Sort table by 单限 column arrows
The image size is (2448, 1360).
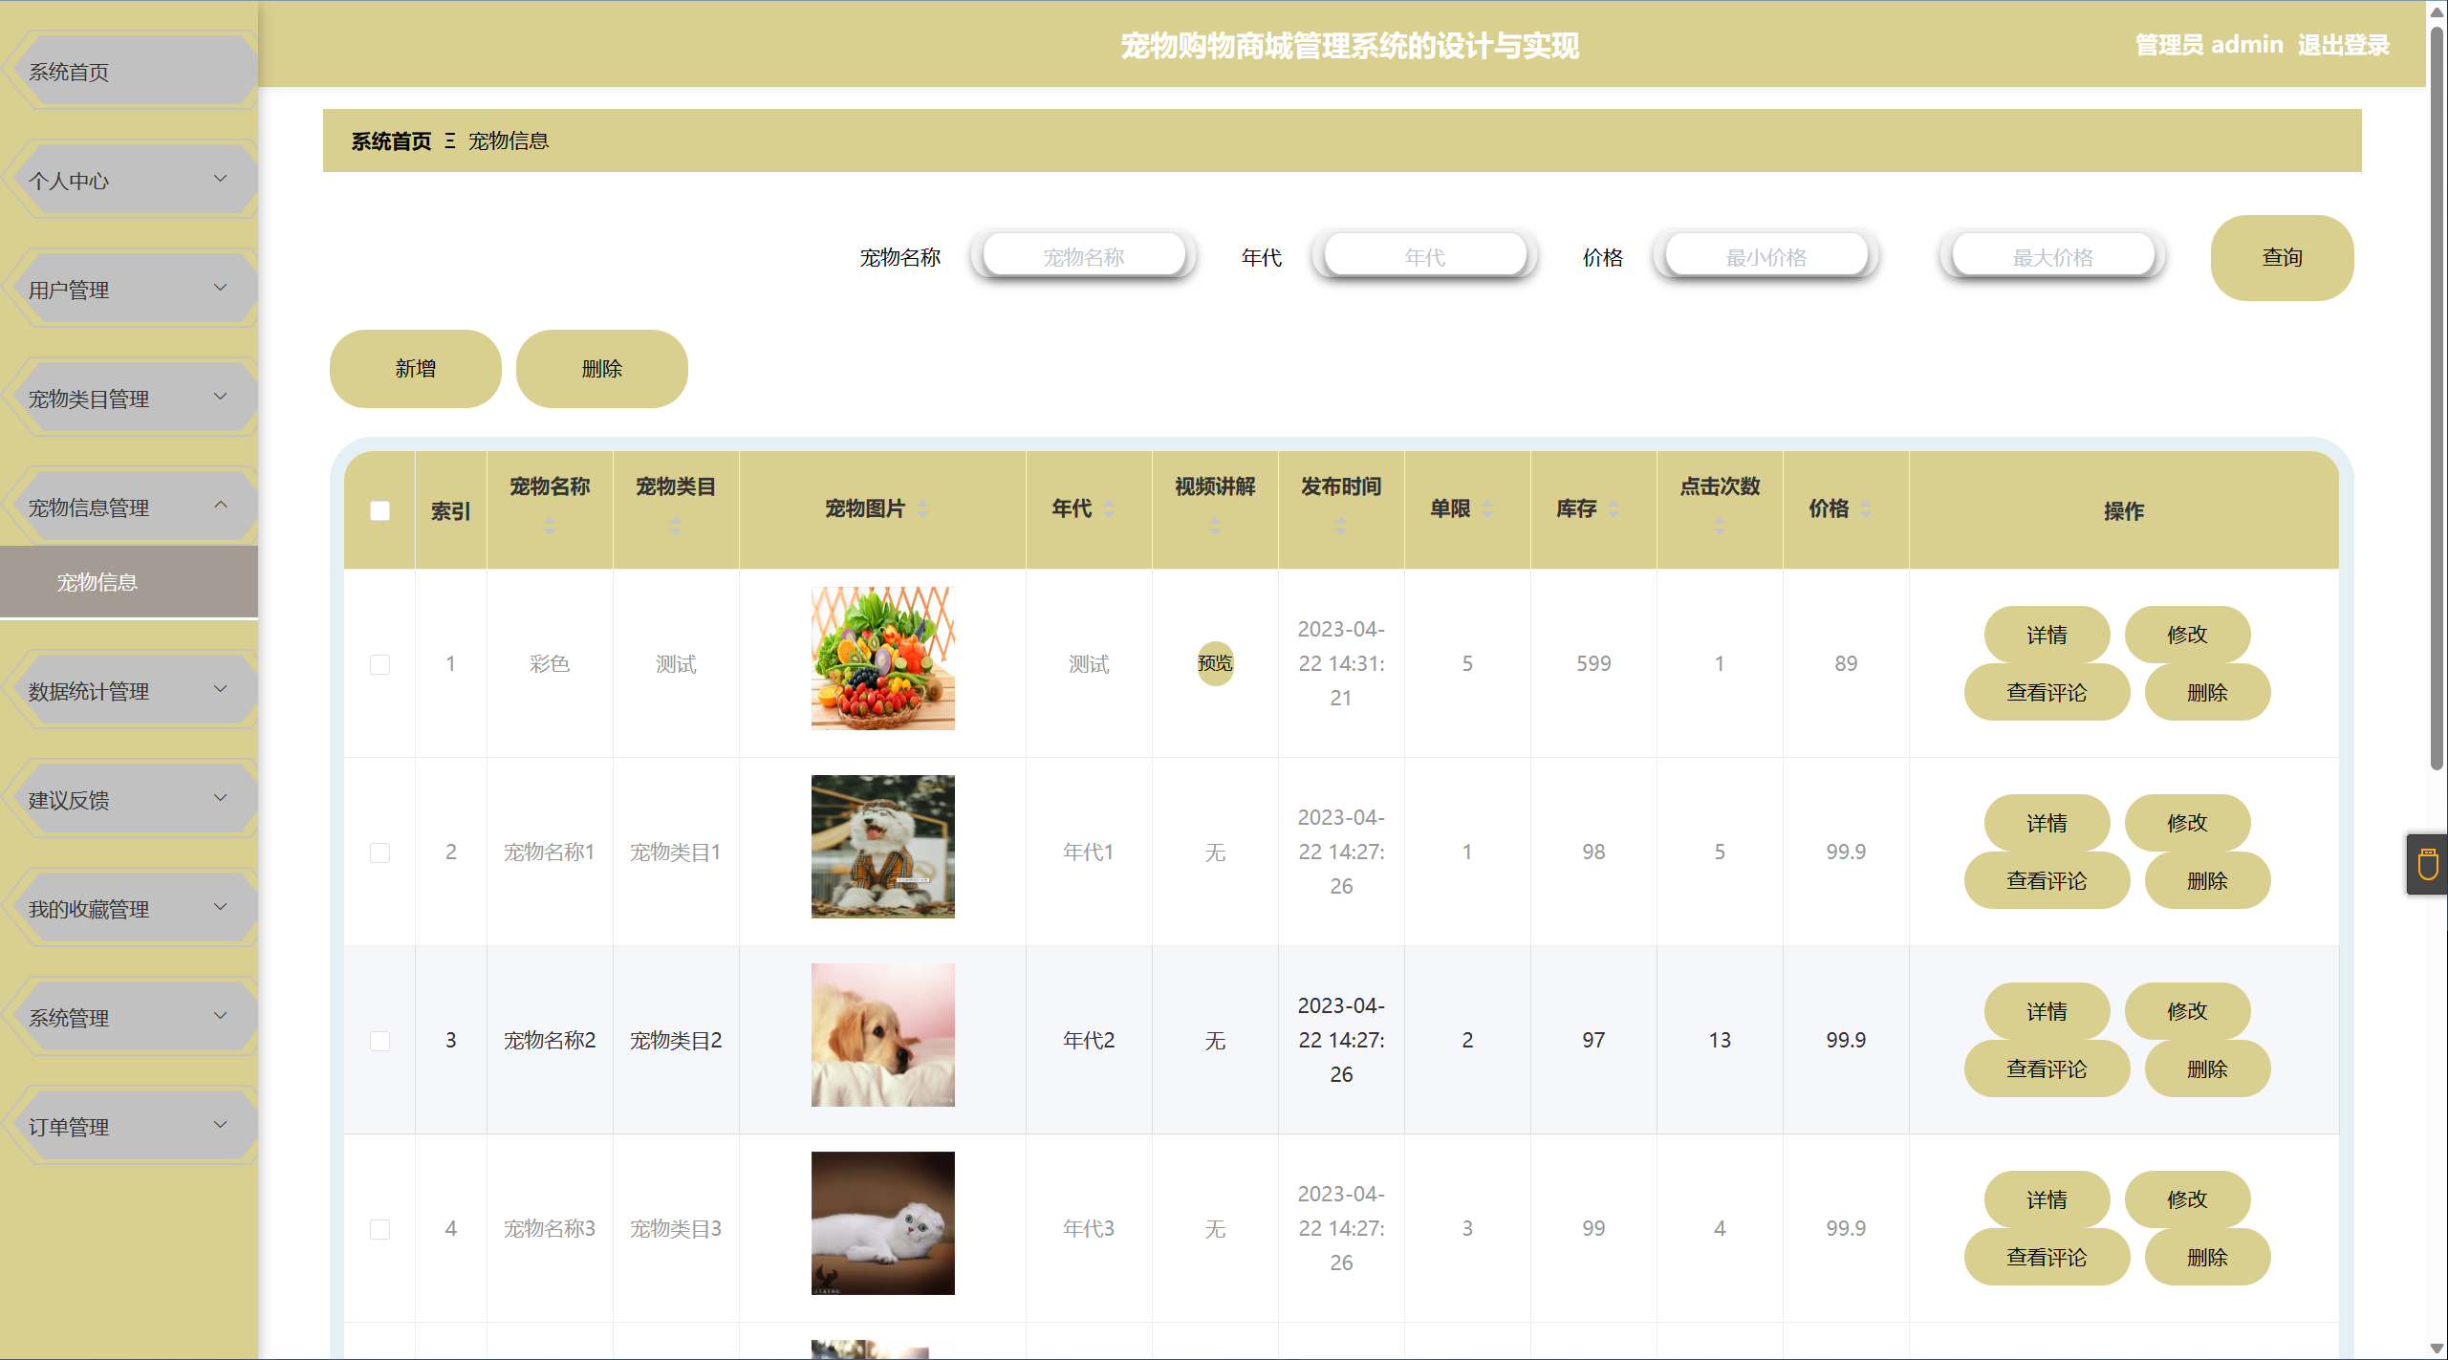pos(1487,509)
